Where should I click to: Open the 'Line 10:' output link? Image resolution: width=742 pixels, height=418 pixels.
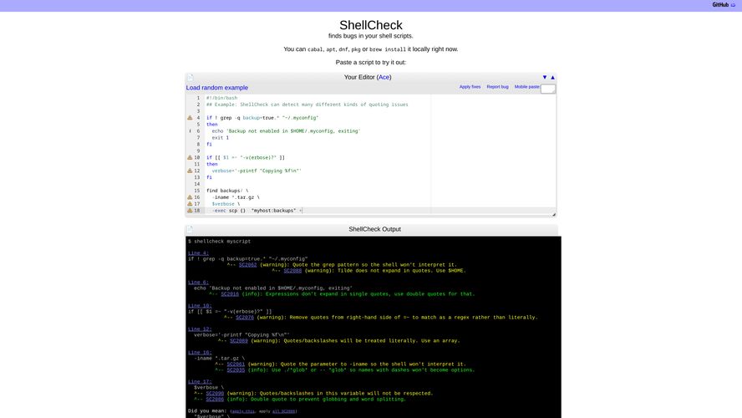click(200, 306)
